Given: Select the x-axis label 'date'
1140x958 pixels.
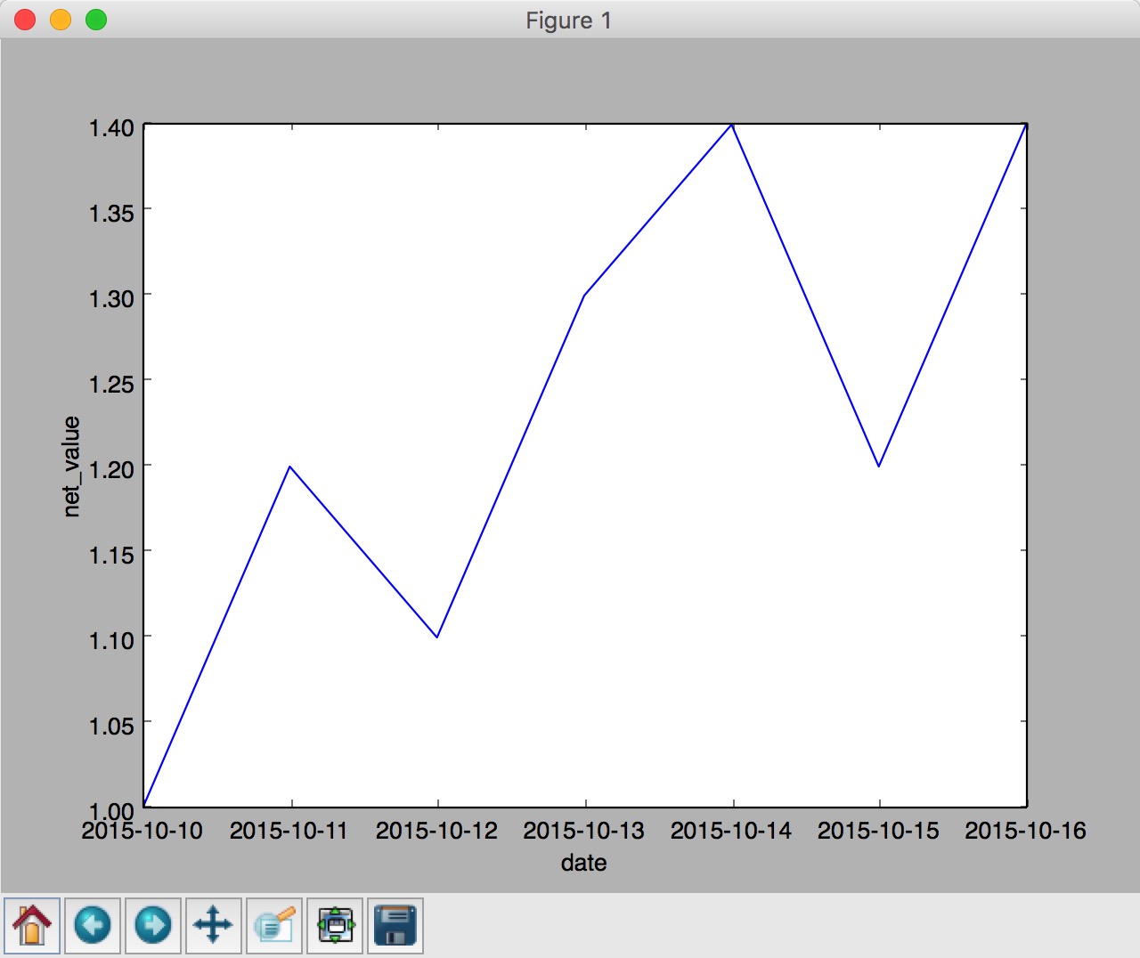Looking at the screenshot, I should tap(584, 863).
